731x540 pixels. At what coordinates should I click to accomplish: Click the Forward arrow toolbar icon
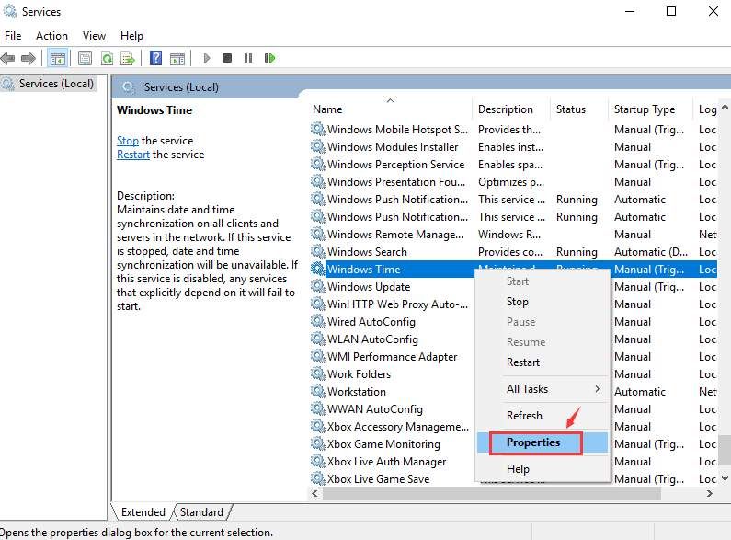click(x=29, y=58)
